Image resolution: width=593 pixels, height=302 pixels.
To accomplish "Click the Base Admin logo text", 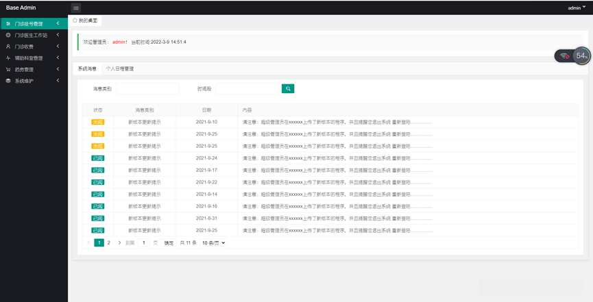I will click(21, 8).
